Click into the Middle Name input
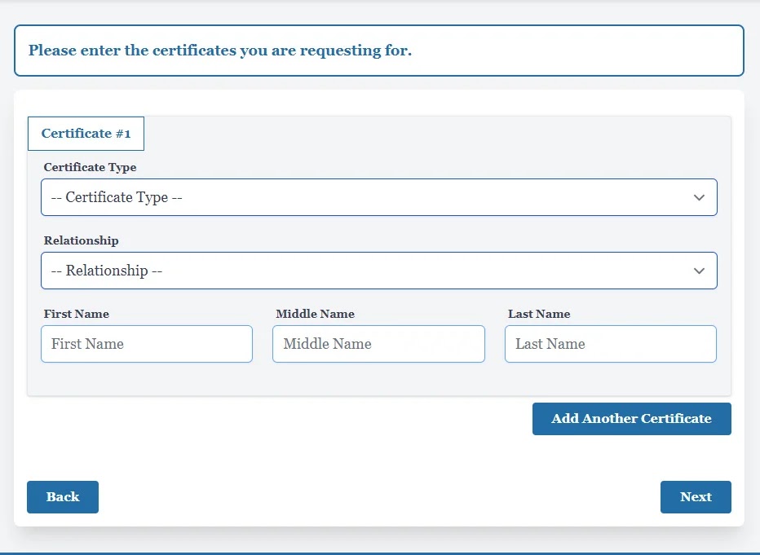Image resolution: width=760 pixels, height=555 pixels. [378, 344]
